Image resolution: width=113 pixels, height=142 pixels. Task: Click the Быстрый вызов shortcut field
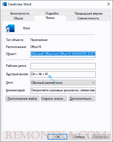click(63, 74)
